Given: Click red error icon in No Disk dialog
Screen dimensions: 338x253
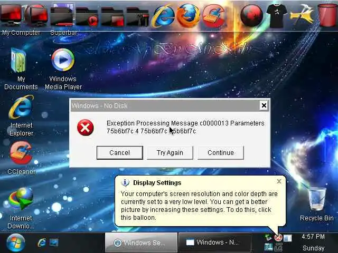Looking at the screenshot, I should 86,128.
